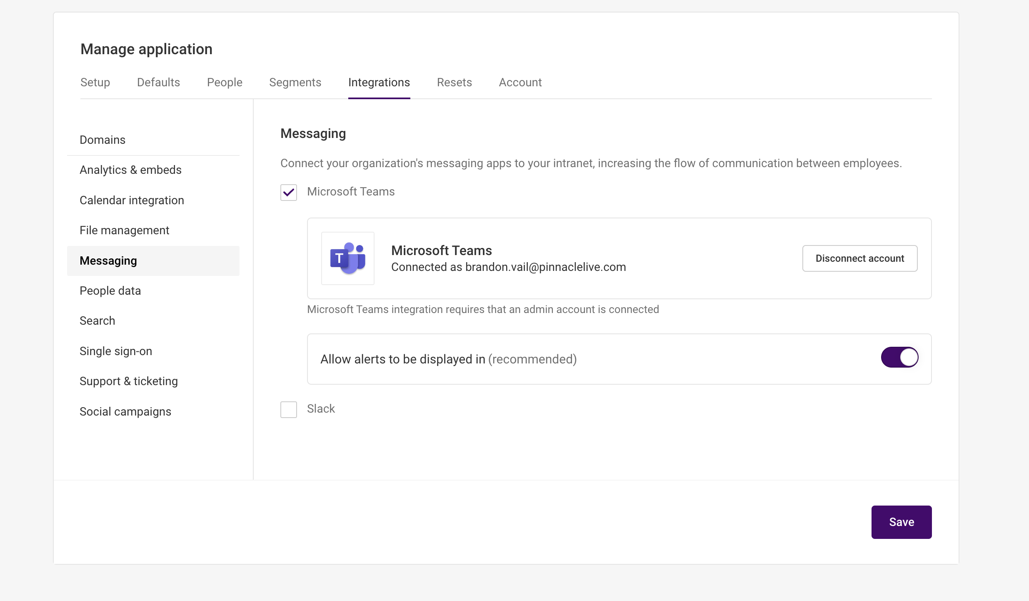Click the Manage application heading
This screenshot has width=1029, height=601.
tap(147, 49)
